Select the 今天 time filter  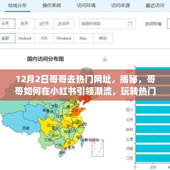click(7, 24)
